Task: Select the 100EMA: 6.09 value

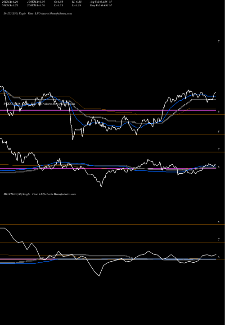Action: coord(36,2)
